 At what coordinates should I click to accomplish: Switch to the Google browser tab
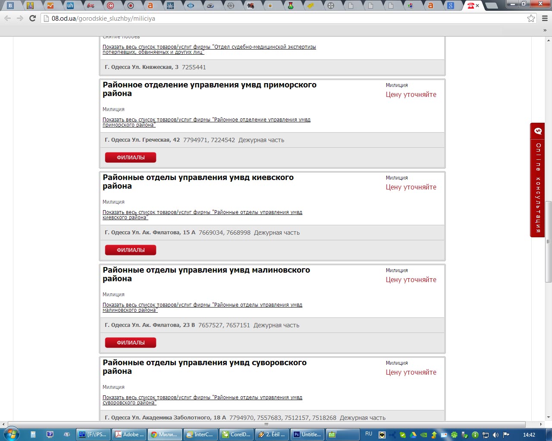click(451, 6)
